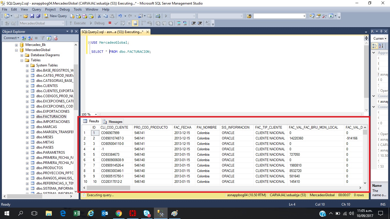The image size is (390, 219).
Task: Select the Parse query checkmark icon
Action: tap(116, 23)
